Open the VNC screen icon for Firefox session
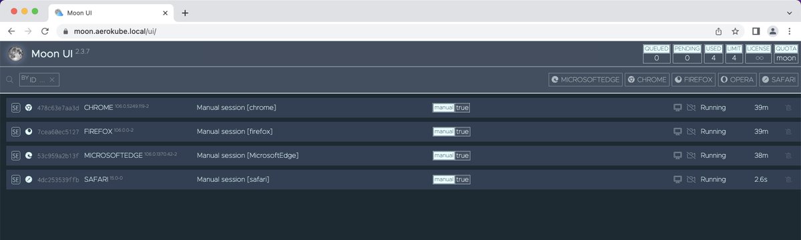Viewport: 801px width, 240px height. (x=678, y=131)
